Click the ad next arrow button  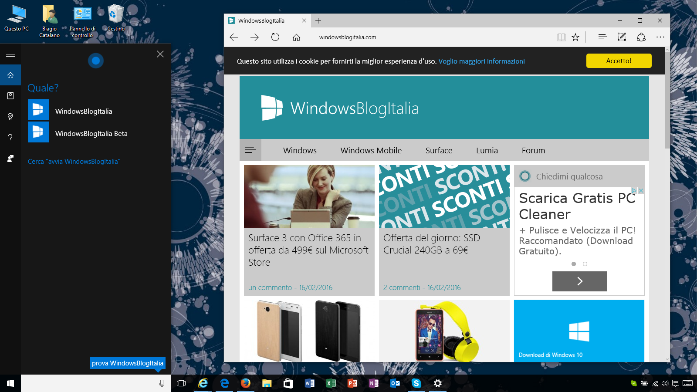point(579,281)
